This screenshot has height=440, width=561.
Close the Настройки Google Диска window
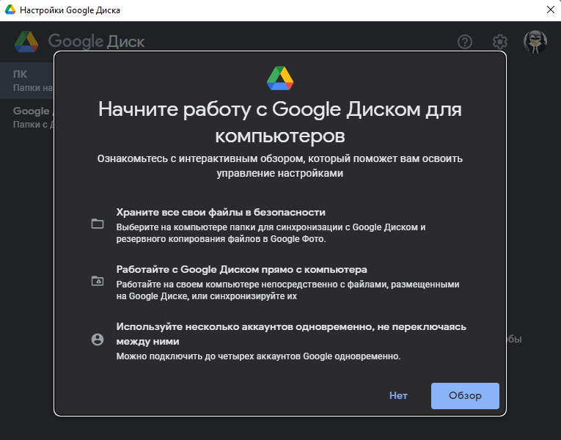[x=551, y=10]
